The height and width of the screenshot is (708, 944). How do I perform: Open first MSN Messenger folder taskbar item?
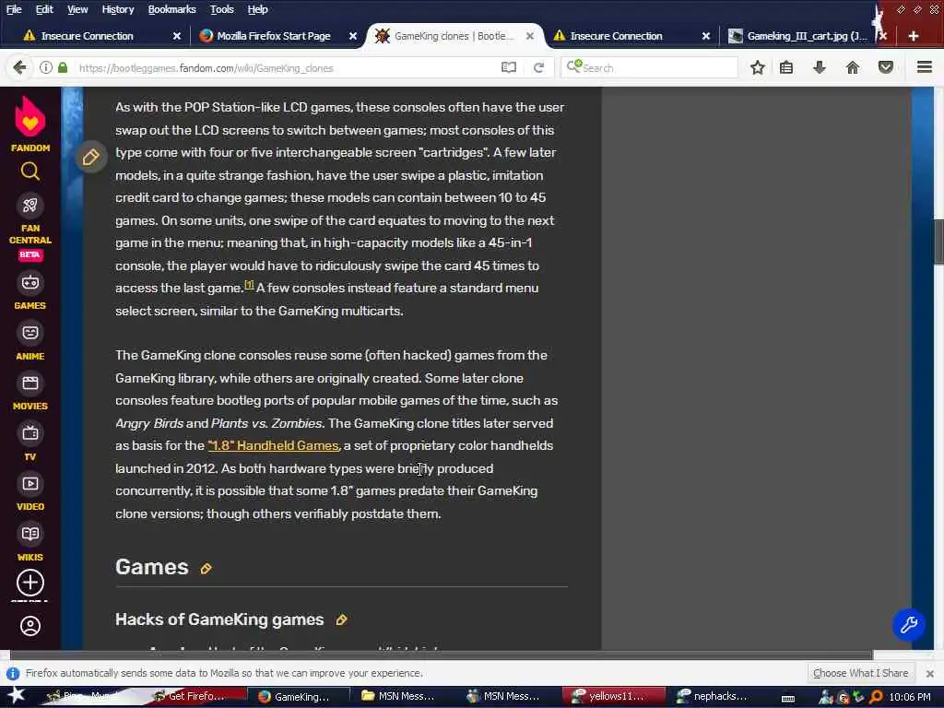[x=398, y=697]
